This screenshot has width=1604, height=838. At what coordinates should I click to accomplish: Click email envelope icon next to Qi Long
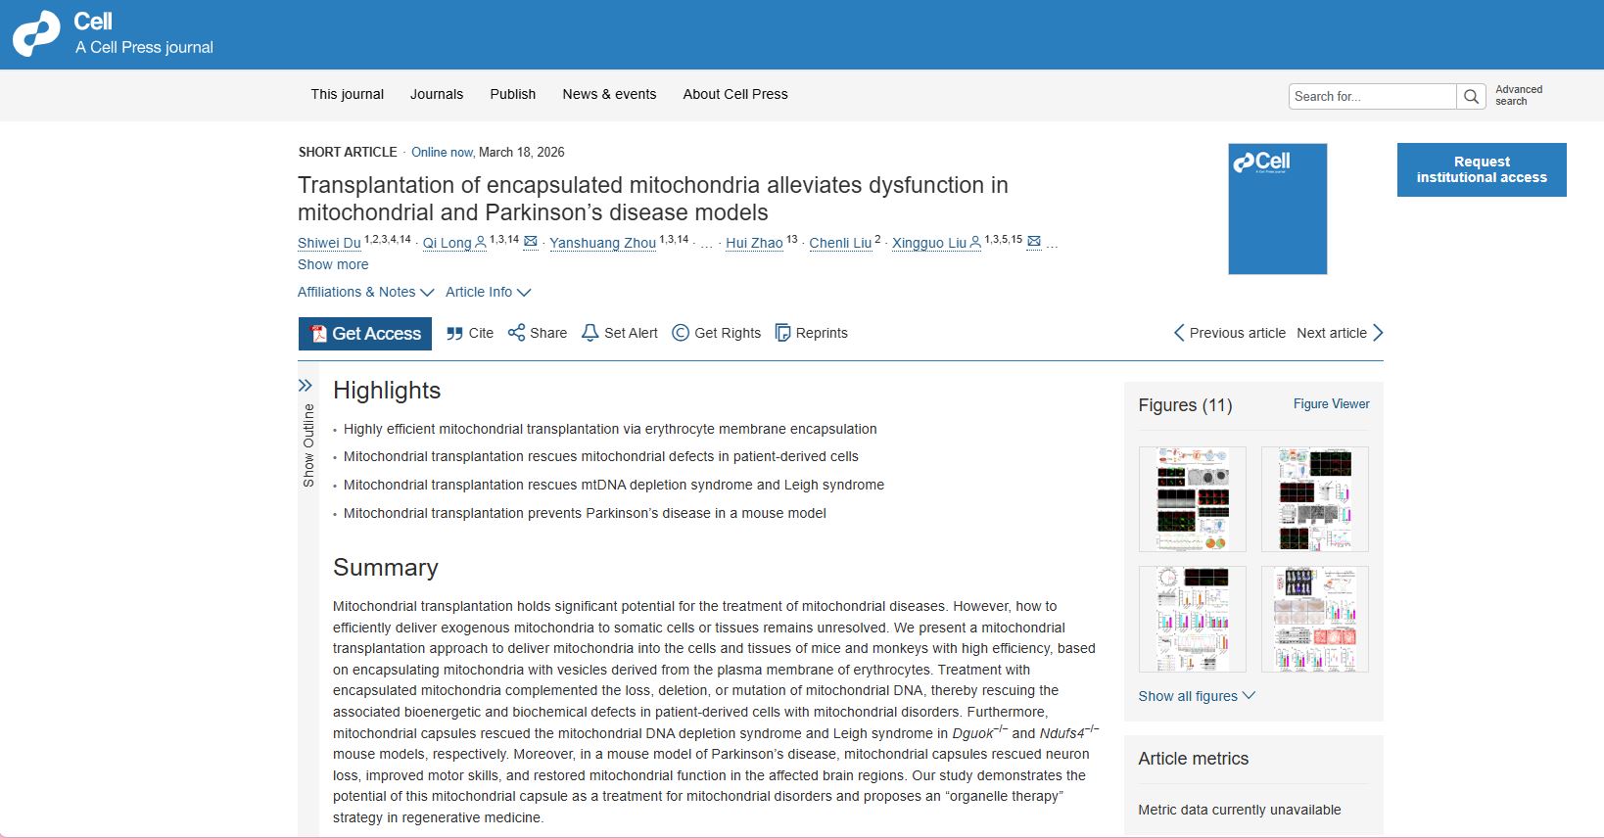[531, 242]
